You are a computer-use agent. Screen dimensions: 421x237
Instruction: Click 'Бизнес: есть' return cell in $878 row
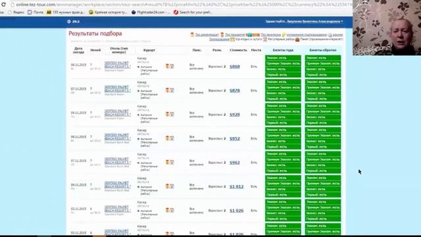(x=323, y=93)
